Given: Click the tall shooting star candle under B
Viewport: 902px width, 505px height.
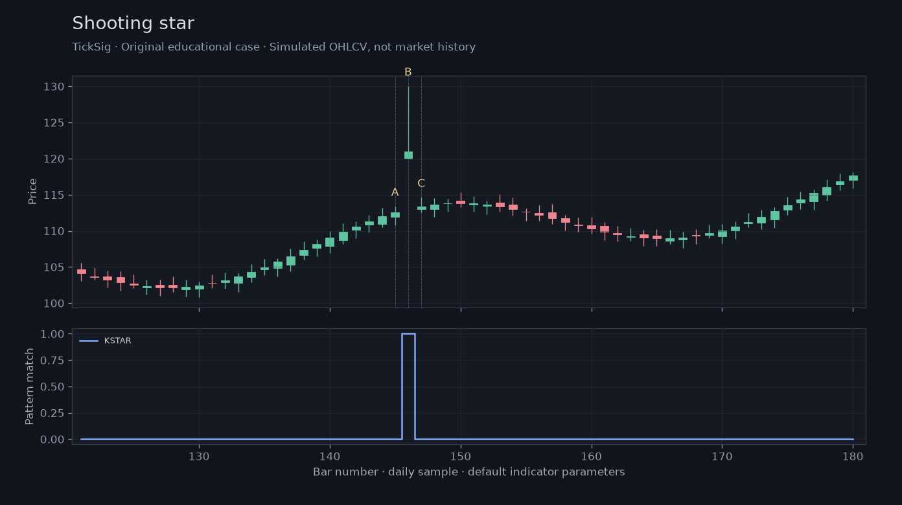Looking at the screenshot, I should [408, 123].
